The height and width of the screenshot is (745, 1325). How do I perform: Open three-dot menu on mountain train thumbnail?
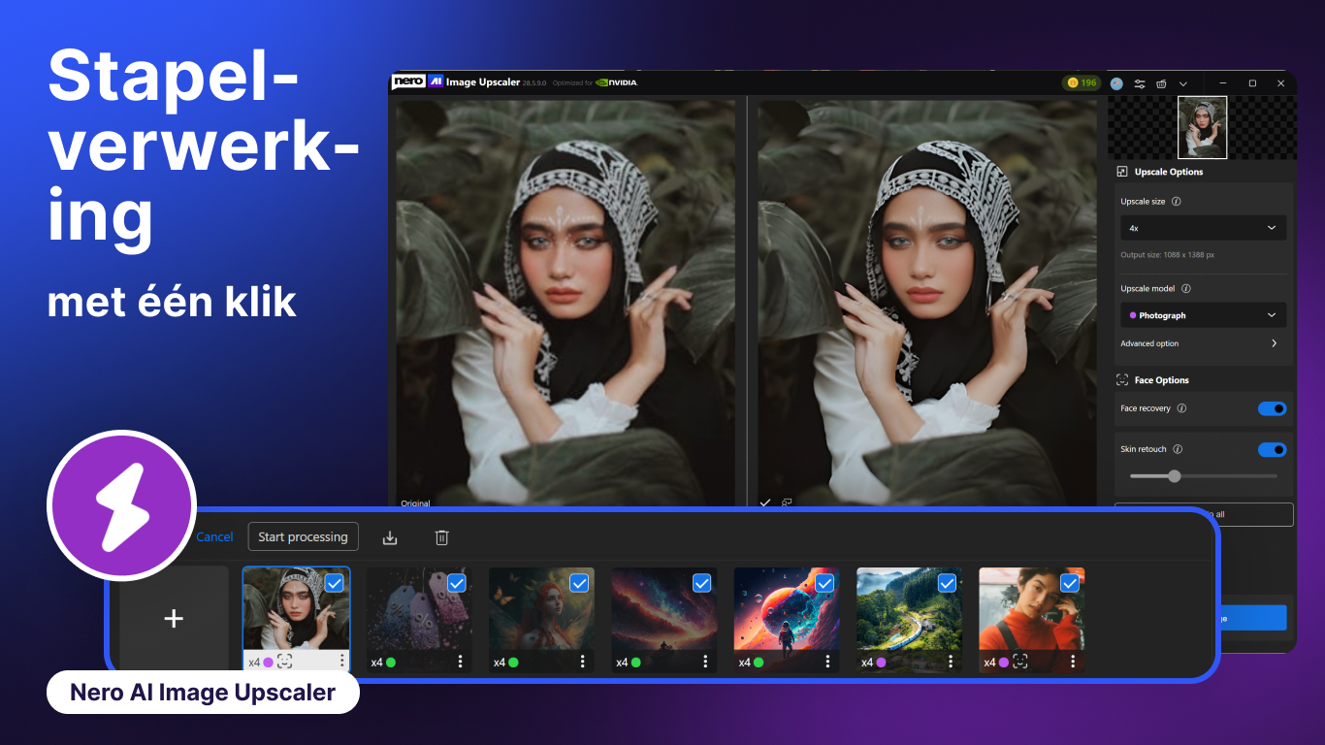[x=951, y=662]
